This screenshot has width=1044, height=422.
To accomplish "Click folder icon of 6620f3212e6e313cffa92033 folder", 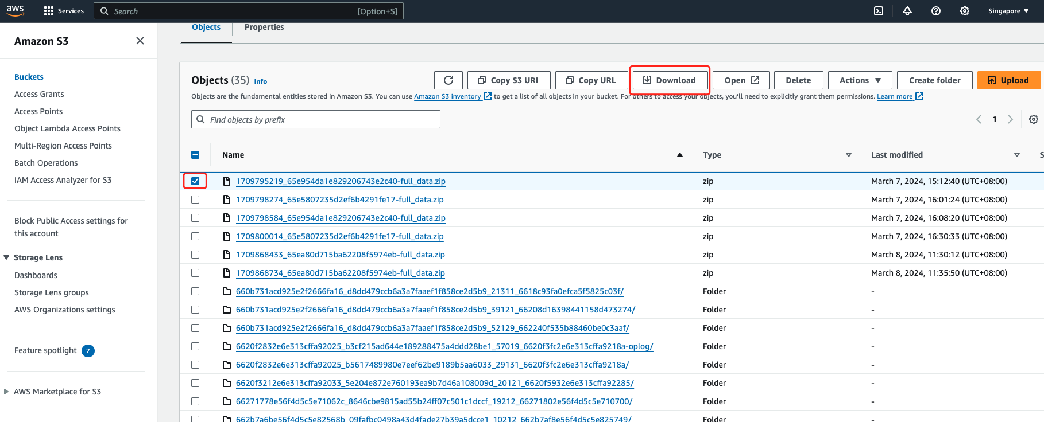I will (x=227, y=383).
